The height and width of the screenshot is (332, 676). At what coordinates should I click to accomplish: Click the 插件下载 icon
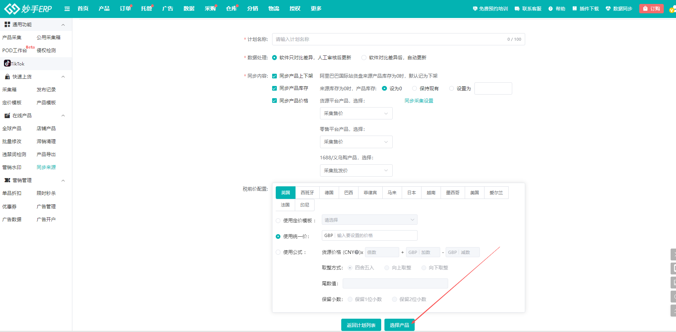coord(574,9)
